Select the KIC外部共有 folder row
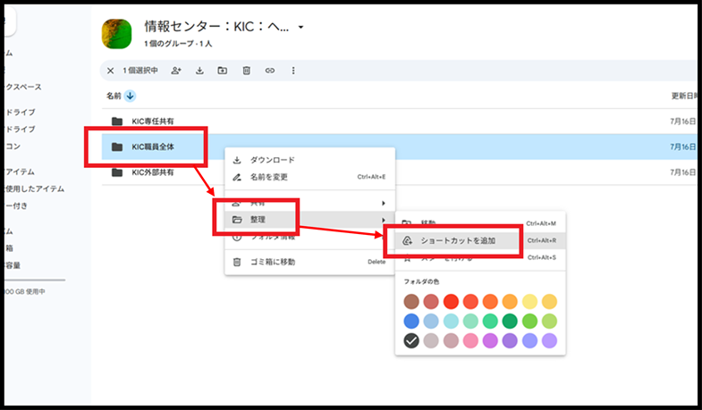 (153, 172)
